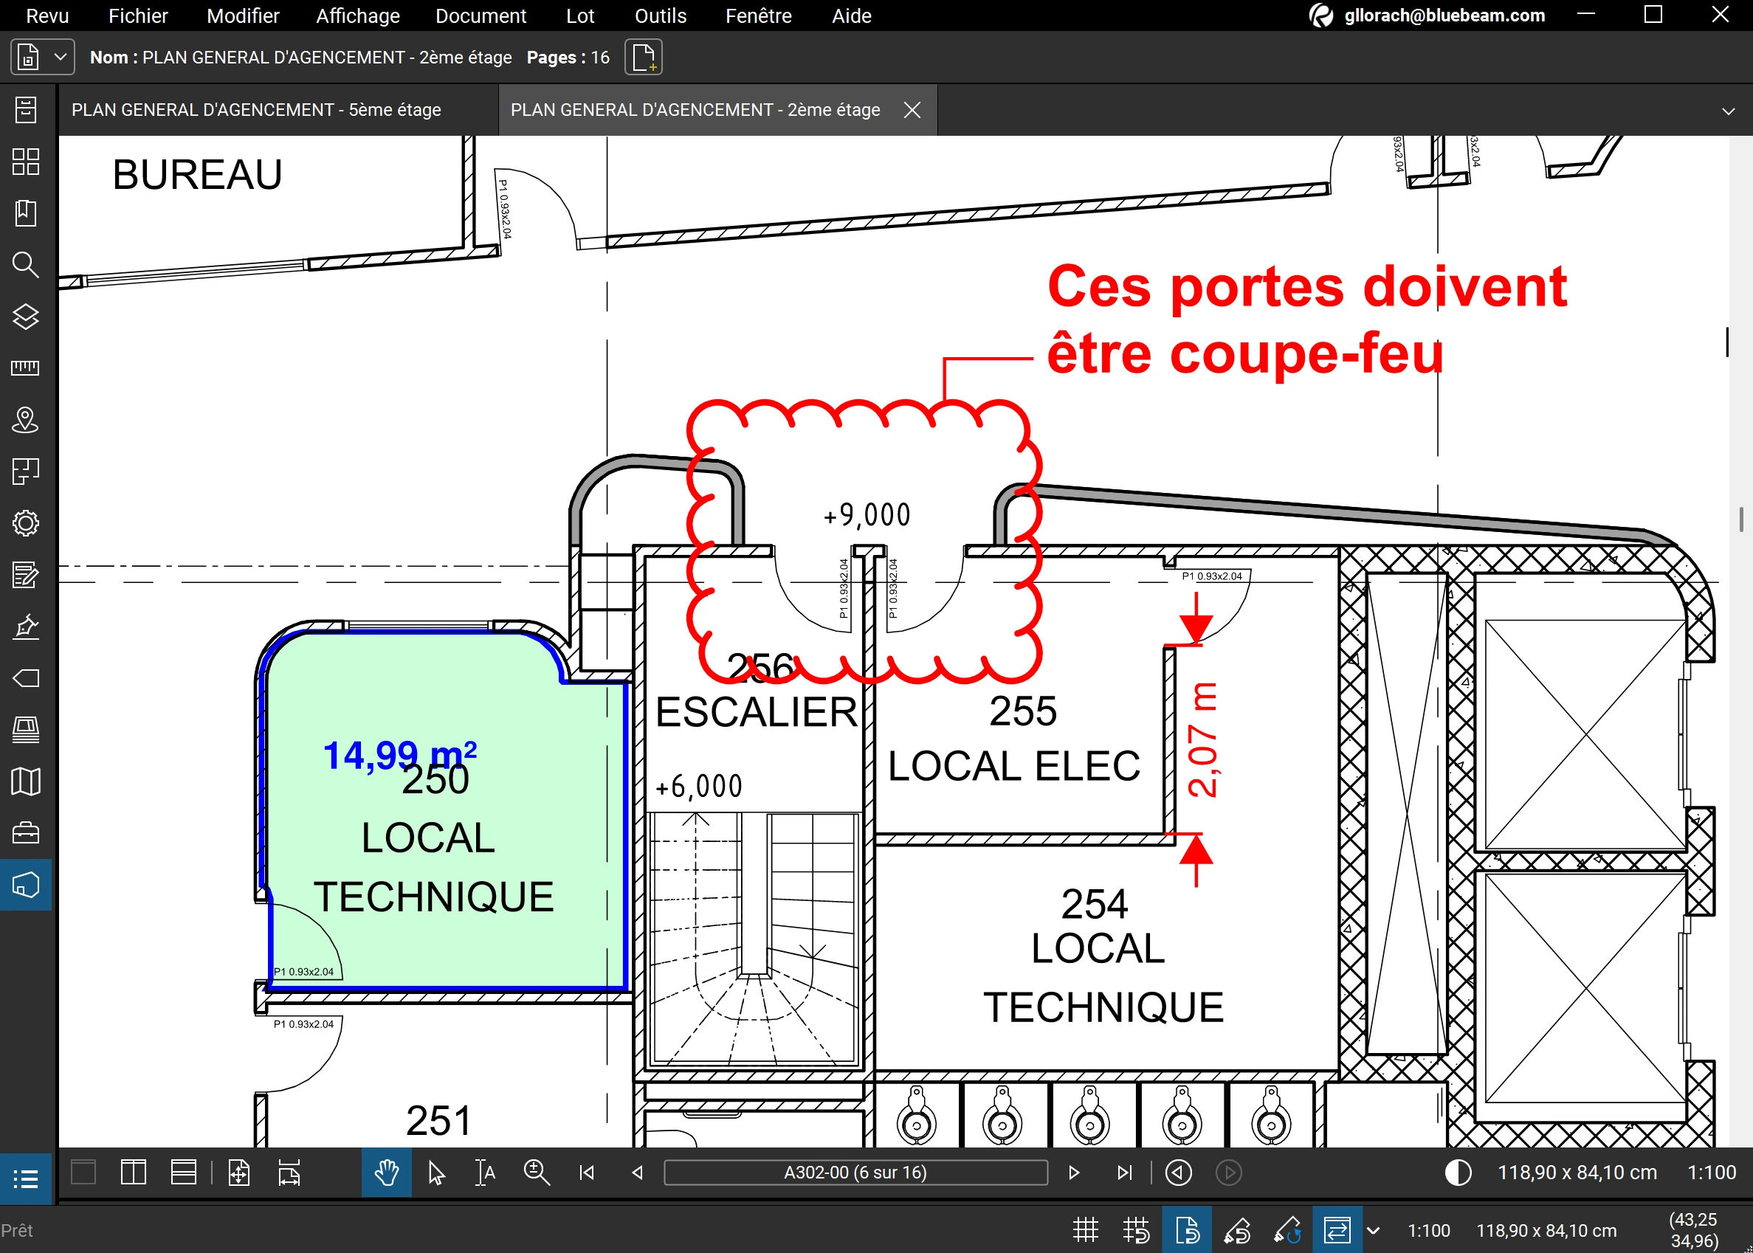Open dropdown next to sync button

(x=1374, y=1230)
